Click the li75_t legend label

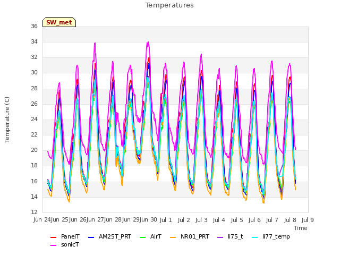pos(235,236)
